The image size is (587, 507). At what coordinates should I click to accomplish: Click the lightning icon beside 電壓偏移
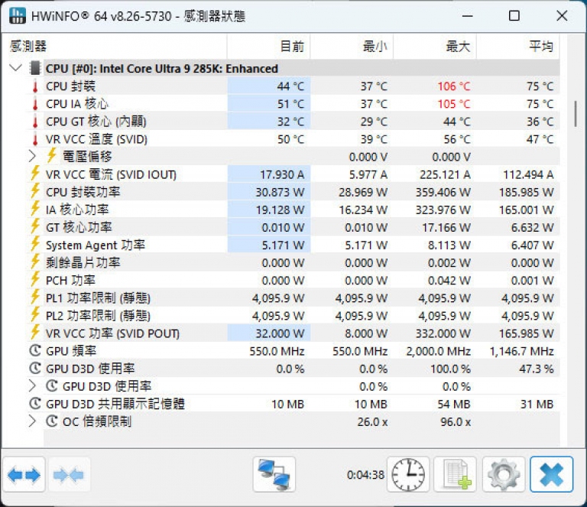[x=52, y=155]
